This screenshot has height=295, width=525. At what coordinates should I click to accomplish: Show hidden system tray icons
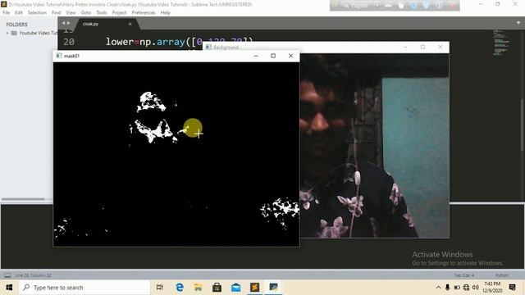[x=438, y=288]
